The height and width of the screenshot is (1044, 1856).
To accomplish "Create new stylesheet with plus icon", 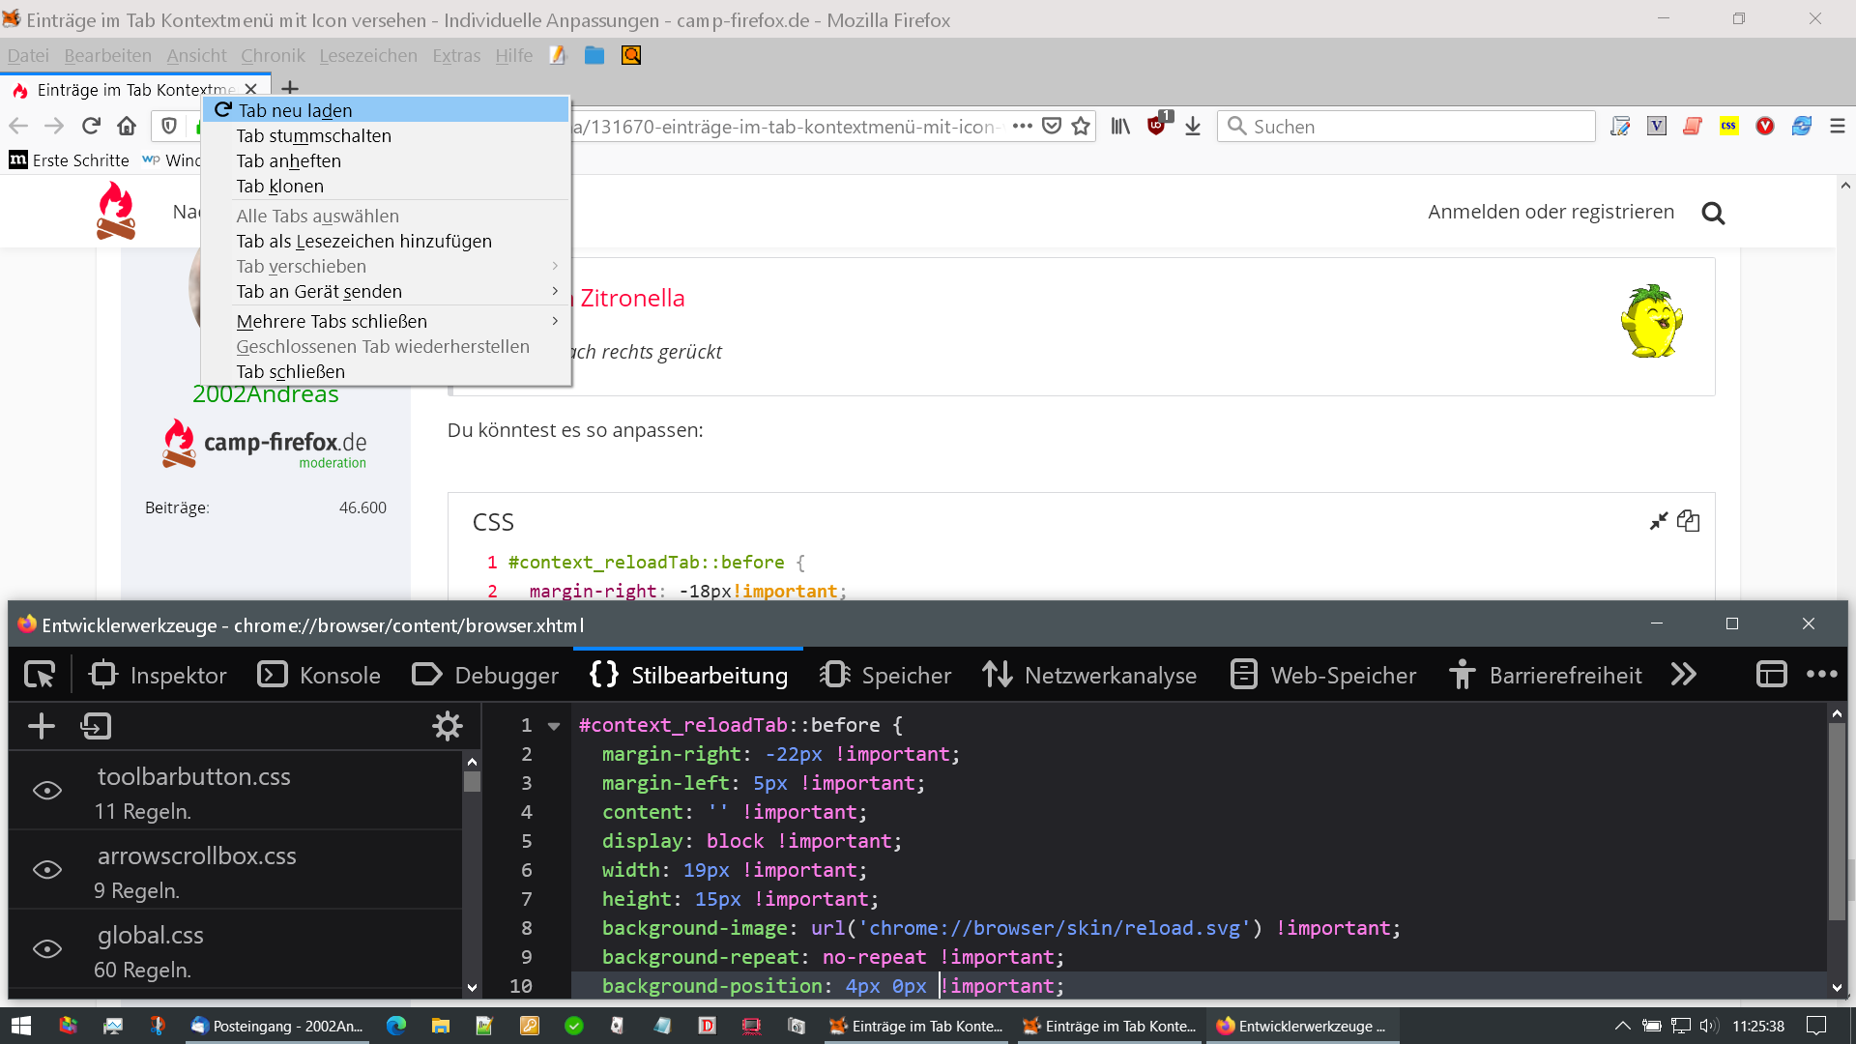I will click(42, 726).
